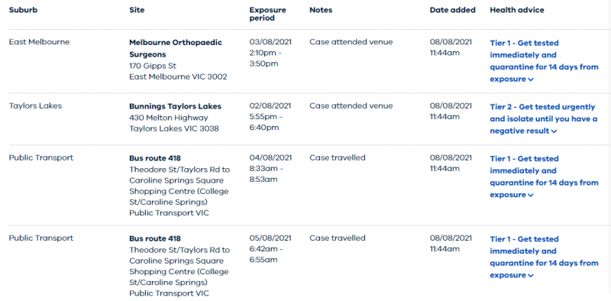Open Tier 1 advice for 04/08/2021 bus route

tap(544, 176)
